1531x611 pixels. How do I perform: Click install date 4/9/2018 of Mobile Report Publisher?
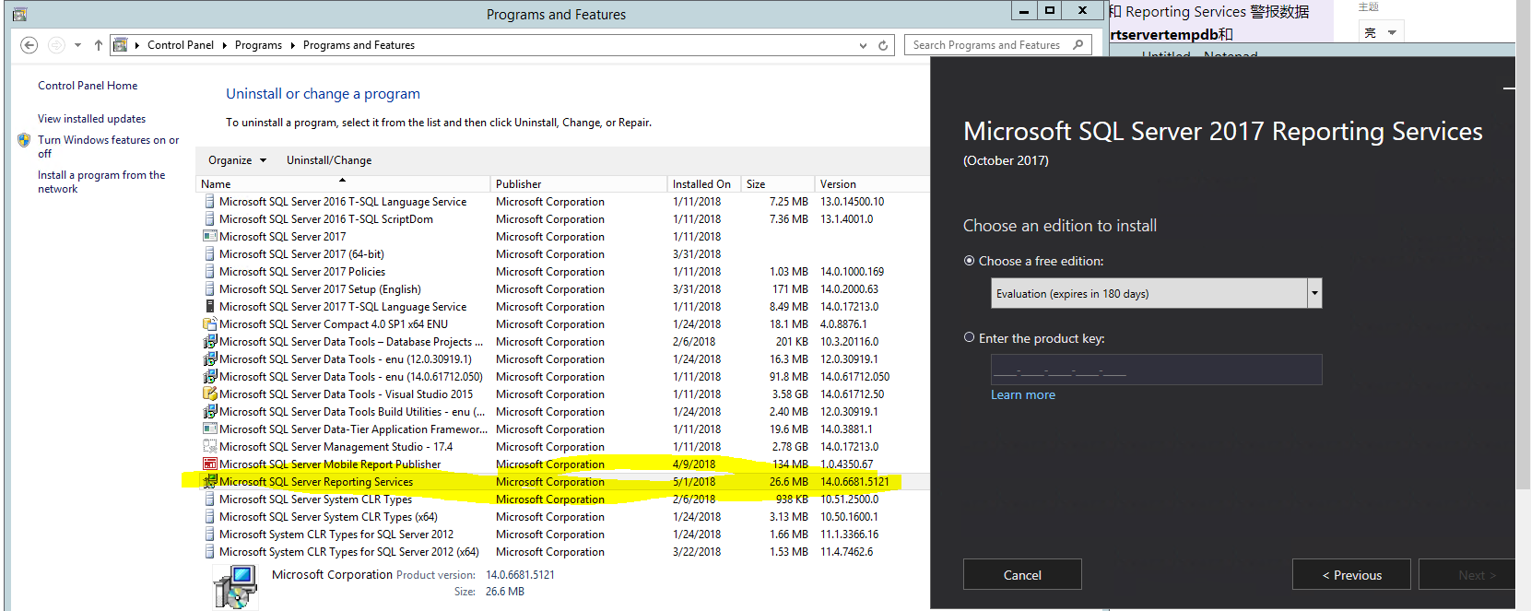(694, 464)
